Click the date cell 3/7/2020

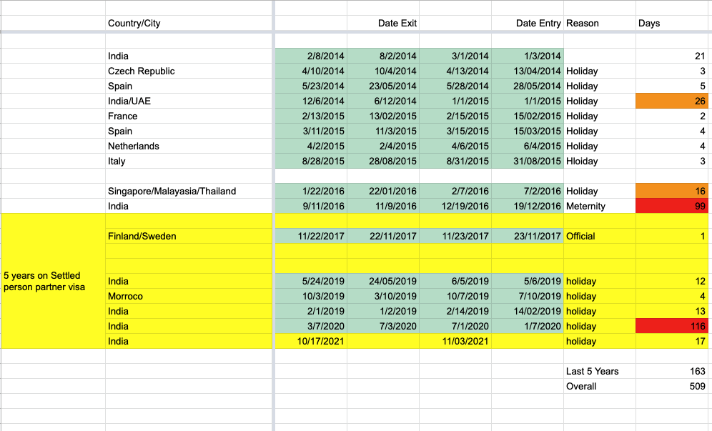(x=311, y=326)
